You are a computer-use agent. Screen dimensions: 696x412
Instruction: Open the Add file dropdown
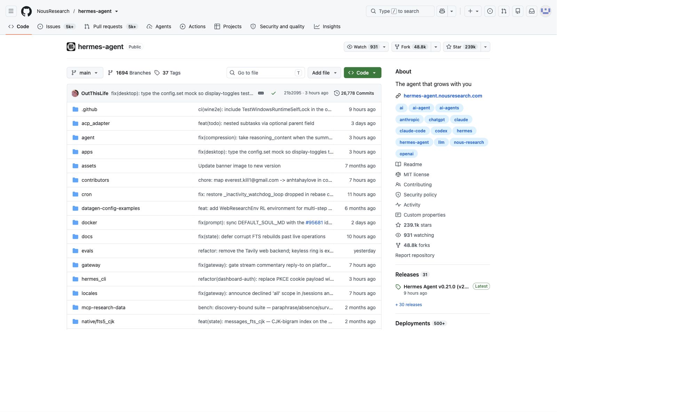(324, 73)
